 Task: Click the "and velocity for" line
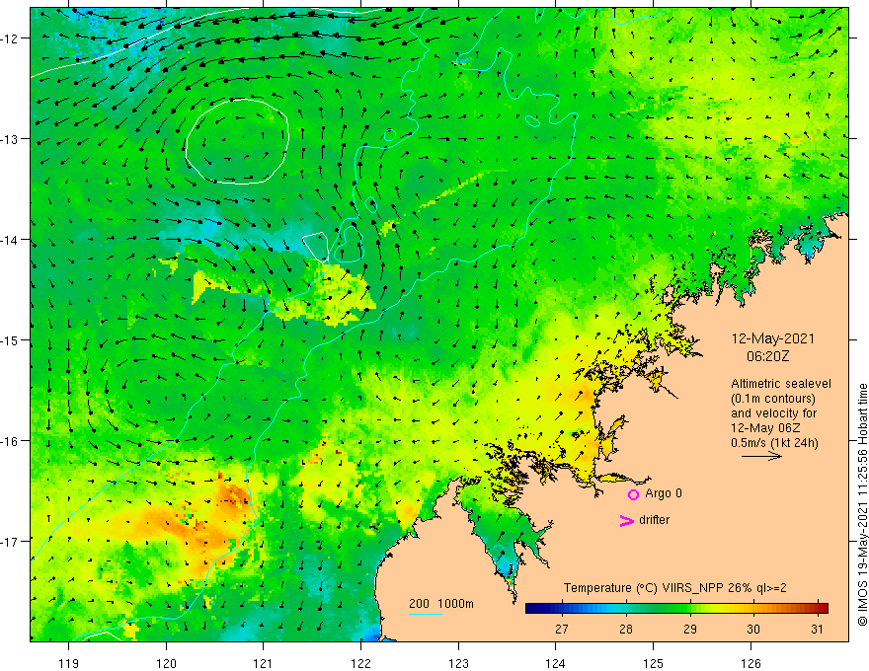coord(773,413)
